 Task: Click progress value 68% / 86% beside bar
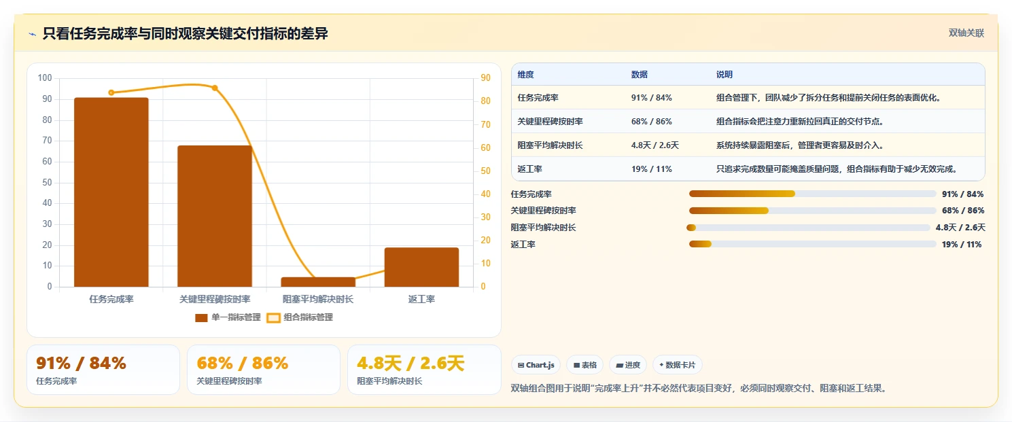(962, 211)
